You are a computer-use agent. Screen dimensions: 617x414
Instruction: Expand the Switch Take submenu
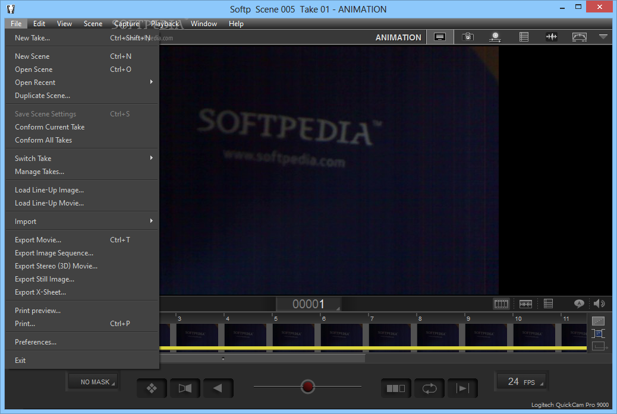(82, 159)
